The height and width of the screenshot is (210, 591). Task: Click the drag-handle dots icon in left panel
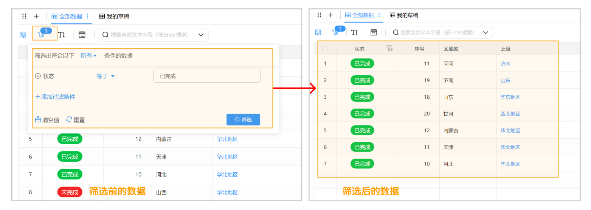(24, 16)
